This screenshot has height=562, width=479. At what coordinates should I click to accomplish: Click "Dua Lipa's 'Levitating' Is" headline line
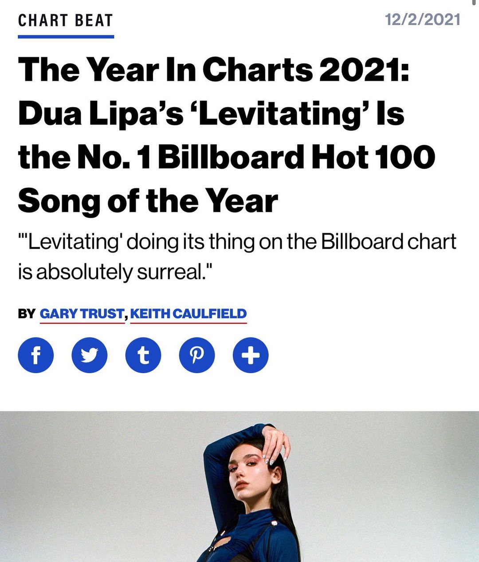pos(211,113)
